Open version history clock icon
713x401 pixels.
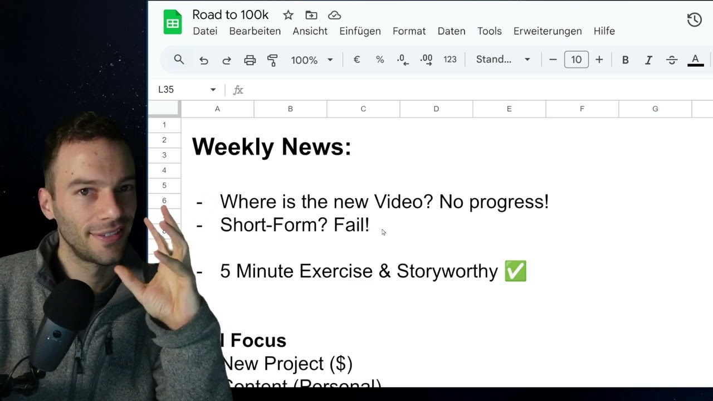[x=694, y=20]
